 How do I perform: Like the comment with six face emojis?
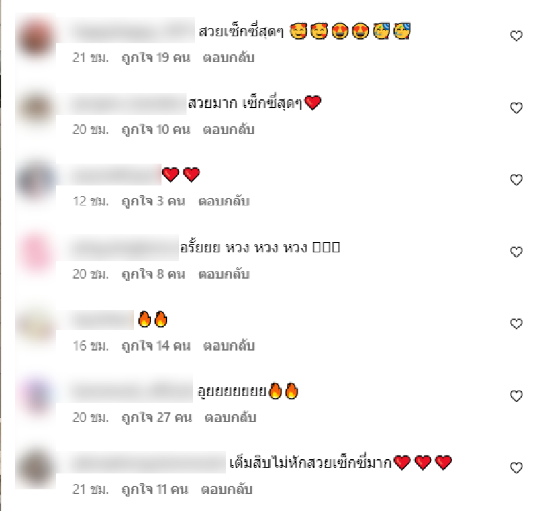coord(516,36)
